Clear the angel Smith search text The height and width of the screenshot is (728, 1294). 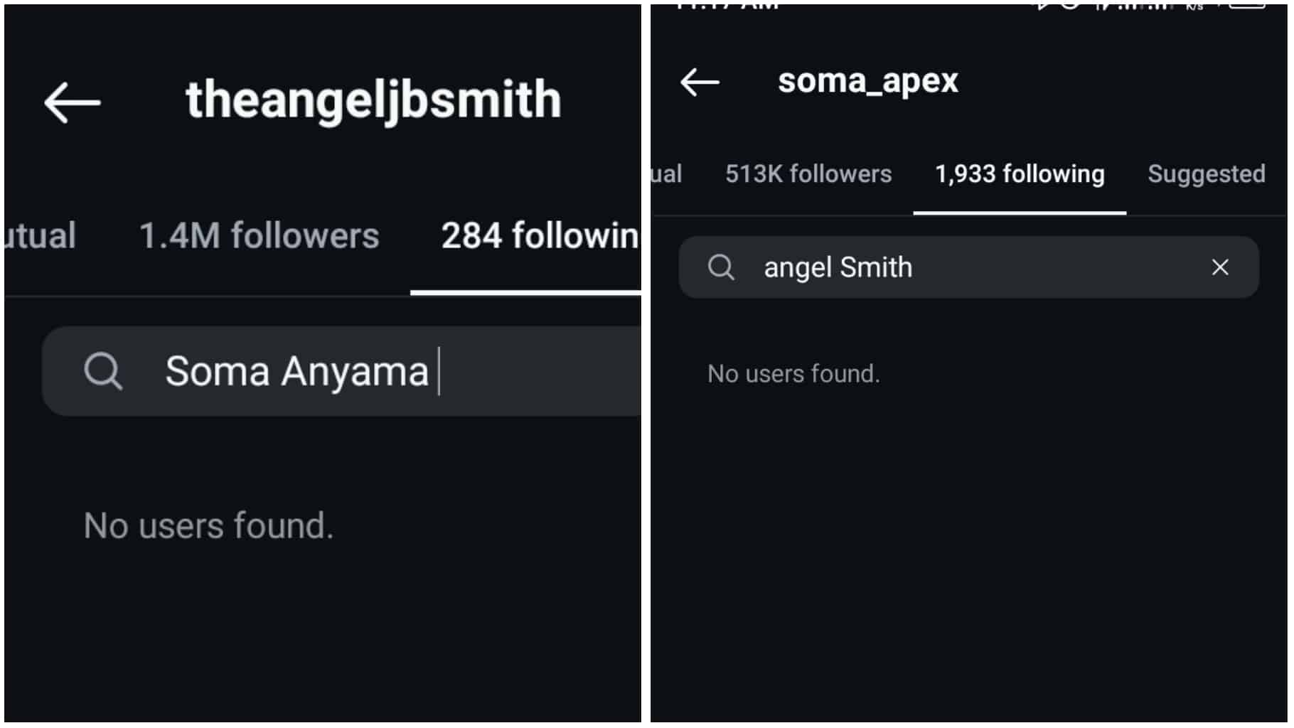click(1220, 267)
